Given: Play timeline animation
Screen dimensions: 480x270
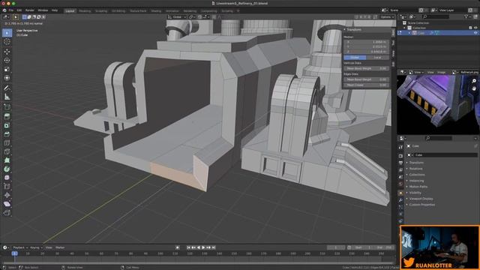Looking at the screenshot, I should pyautogui.click(x=203, y=247).
